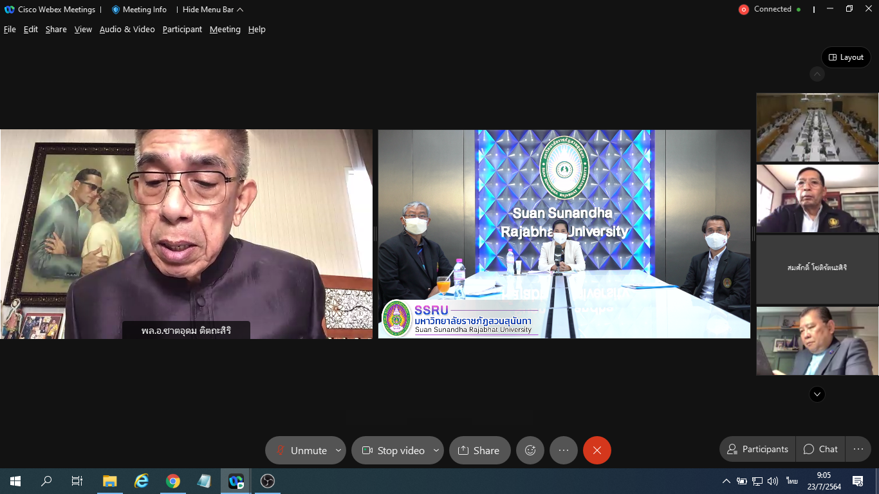Viewport: 879px width, 494px height.
Task: Open the reactions smiley icon
Action: [530, 450]
